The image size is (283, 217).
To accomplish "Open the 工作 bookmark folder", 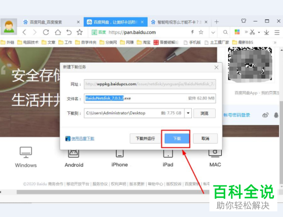I will pyautogui.click(x=65, y=42).
